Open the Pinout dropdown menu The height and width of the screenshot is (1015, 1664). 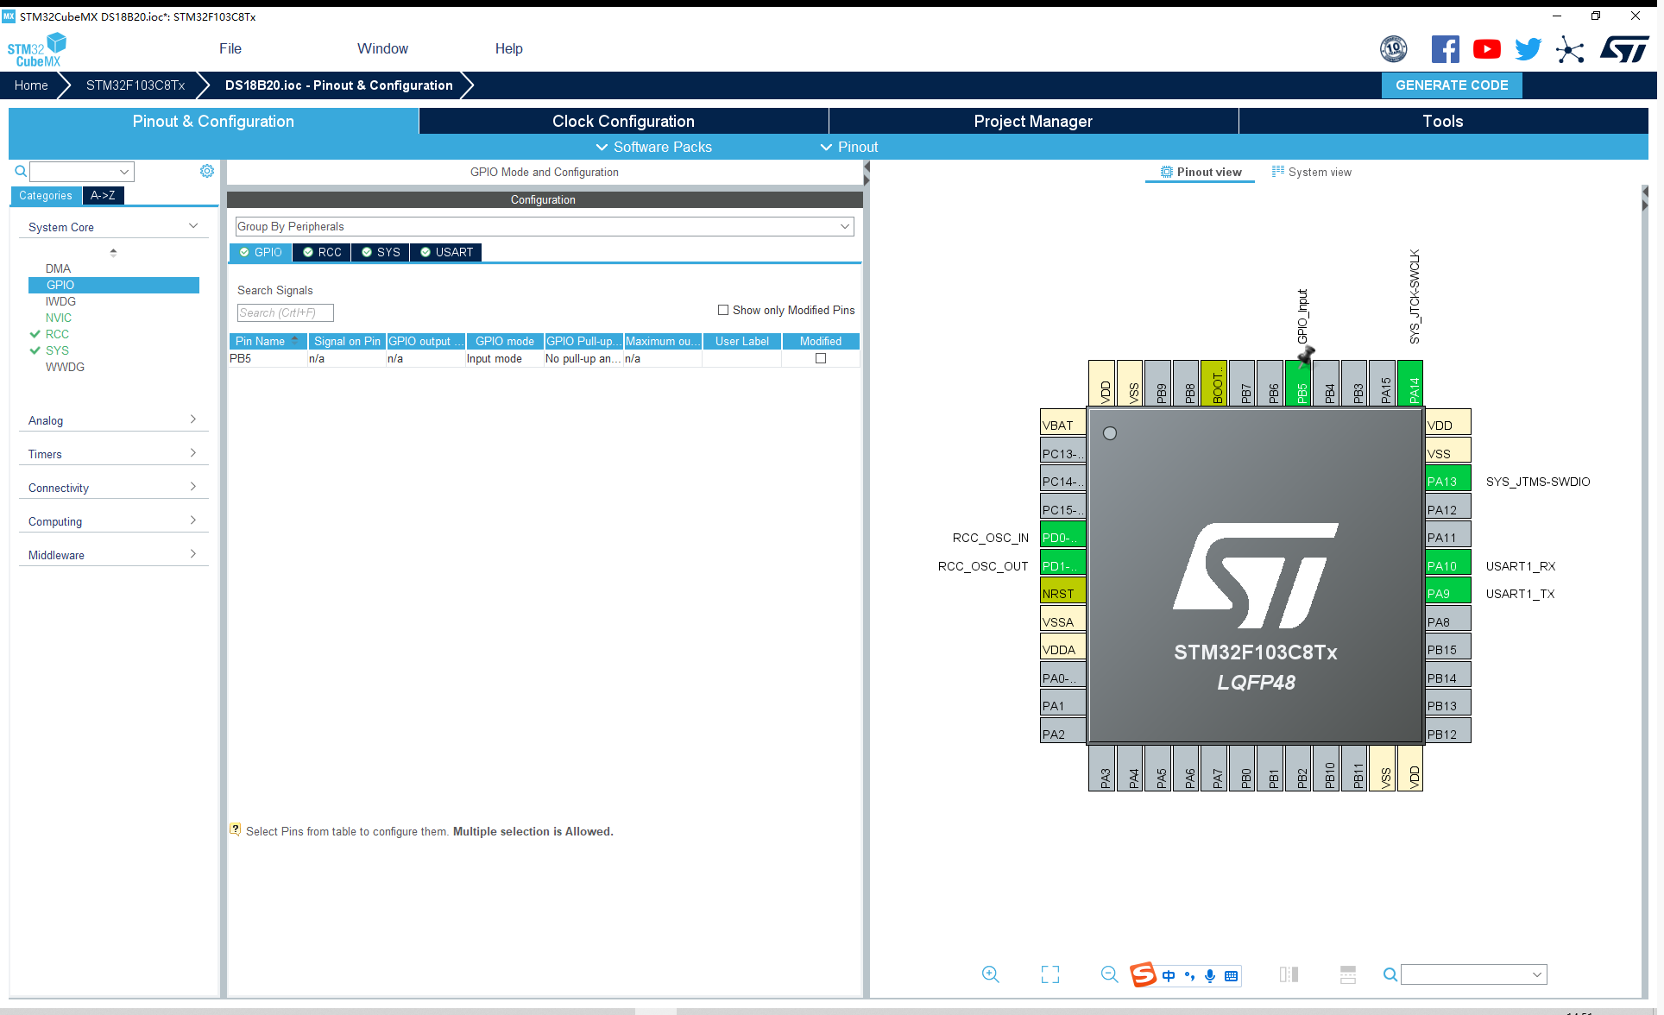(849, 147)
